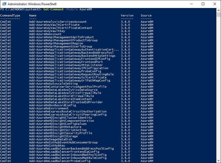The width and height of the screenshot is (221, 163).
Task: Click Add-AzureRmApplicationGatewayHttpListener text
Action: (x=66, y=65)
